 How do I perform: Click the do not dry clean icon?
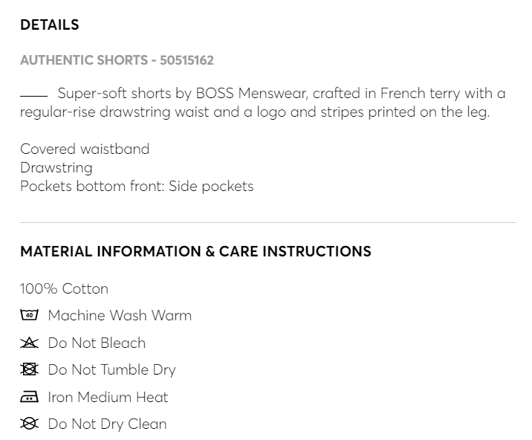click(29, 424)
